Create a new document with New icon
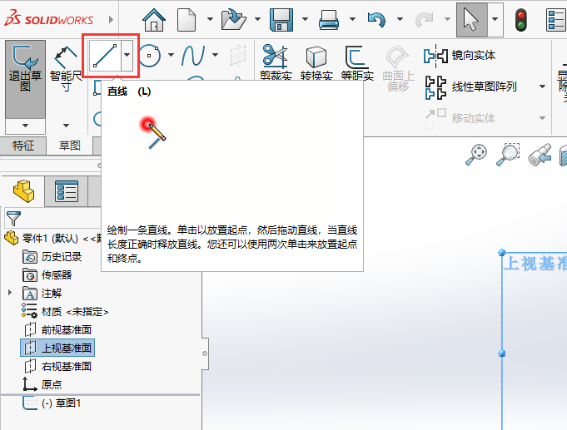Viewport: 567px width, 430px height. (x=187, y=19)
